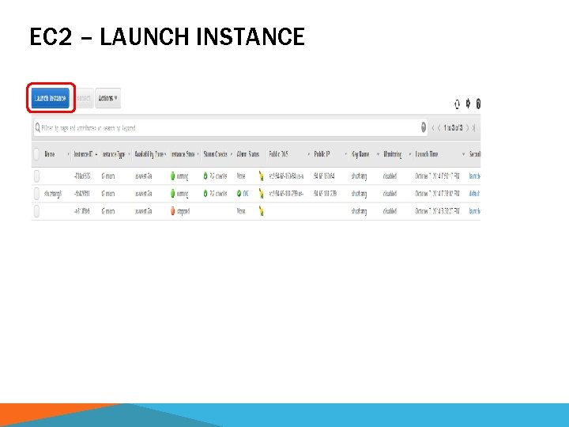
Task: Open the 'default' security group link
Action: [474, 194]
